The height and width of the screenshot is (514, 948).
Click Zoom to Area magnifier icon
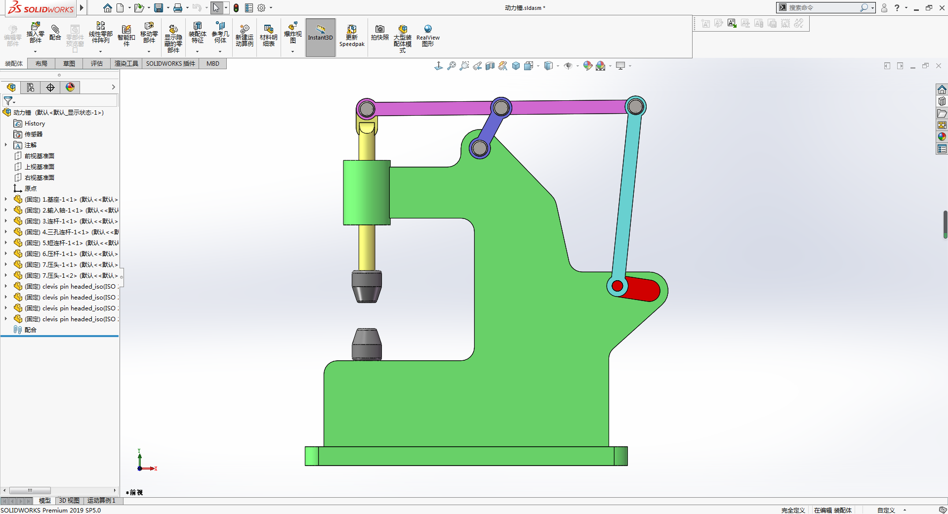point(464,66)
